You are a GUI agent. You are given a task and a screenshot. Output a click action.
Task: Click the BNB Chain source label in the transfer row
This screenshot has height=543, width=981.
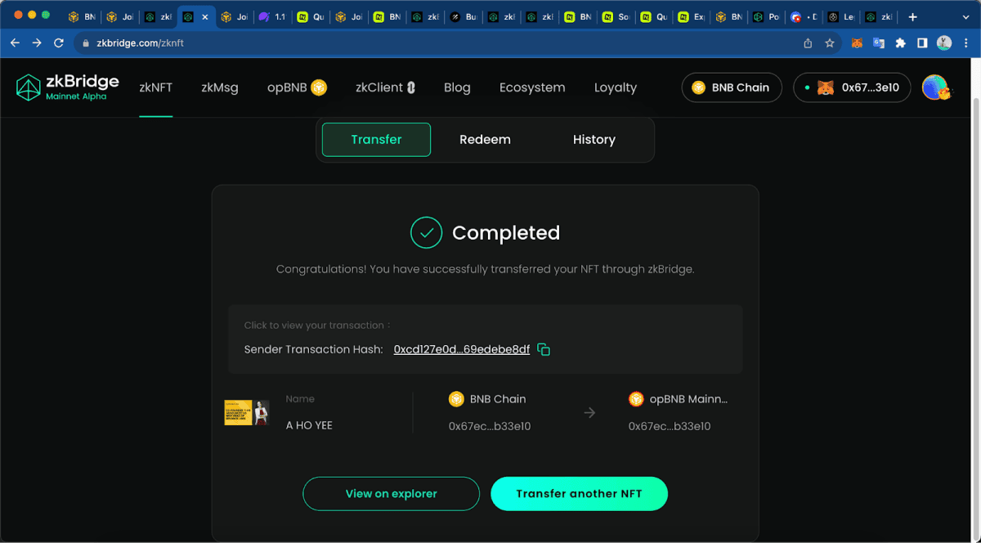tap(488, 399)
